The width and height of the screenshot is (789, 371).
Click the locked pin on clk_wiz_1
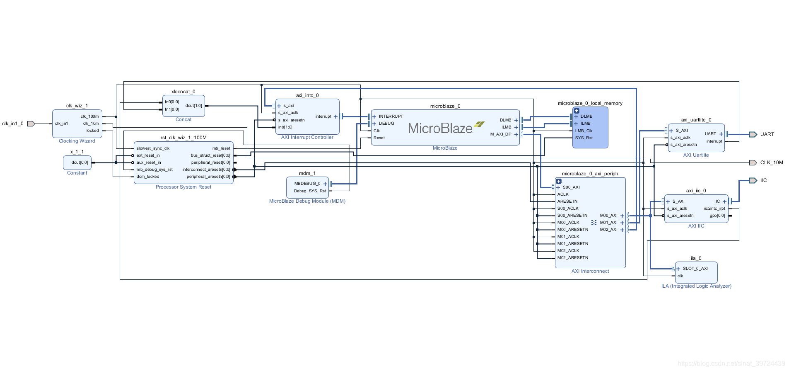[x=93, y=131]
